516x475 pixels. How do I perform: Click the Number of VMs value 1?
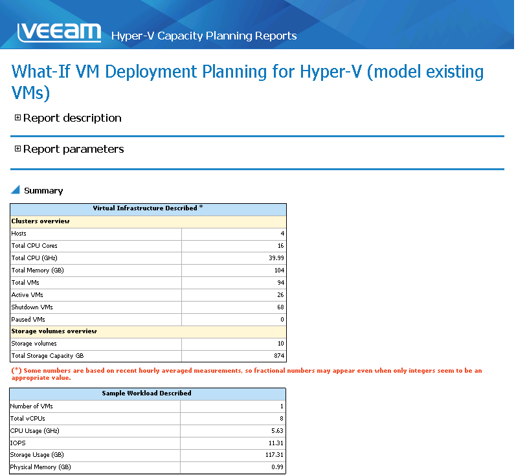coord(282,406)
